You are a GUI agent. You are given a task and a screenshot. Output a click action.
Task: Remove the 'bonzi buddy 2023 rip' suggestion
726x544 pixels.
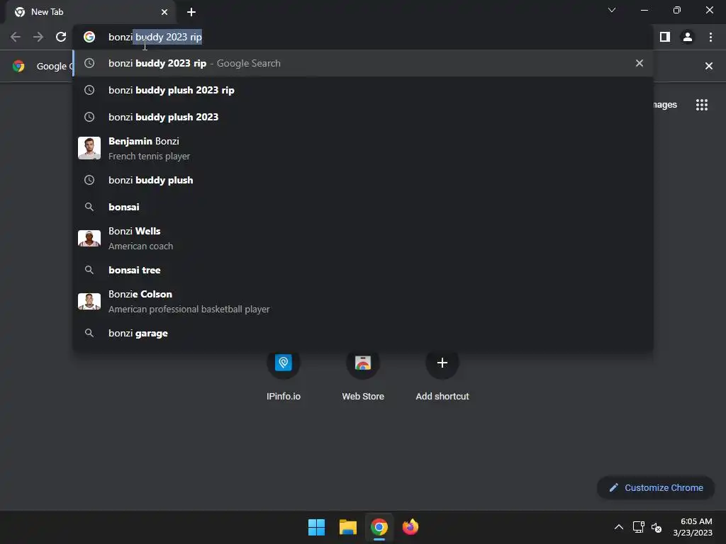point(640,63)
